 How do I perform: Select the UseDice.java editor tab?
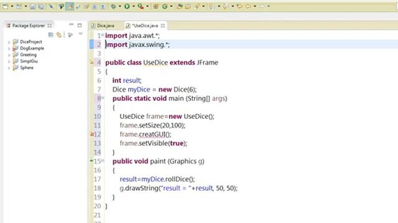coord(145,25)
